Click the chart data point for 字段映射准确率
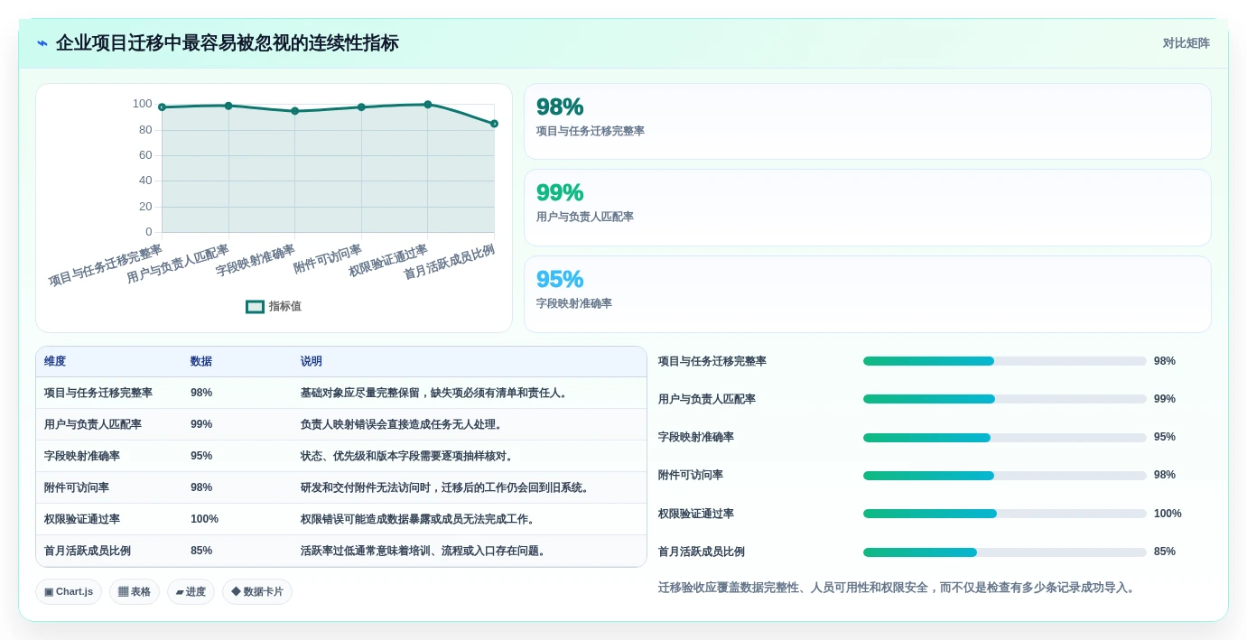The height and width of the screenshot is (640, 1247). point(294,111)
